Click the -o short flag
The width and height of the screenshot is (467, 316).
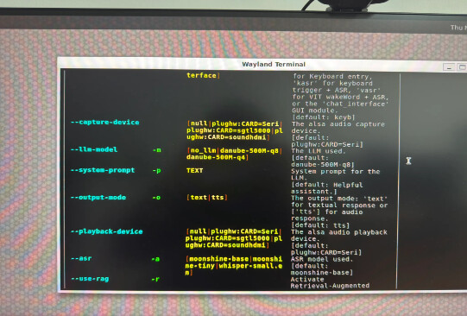coord(156,198)
